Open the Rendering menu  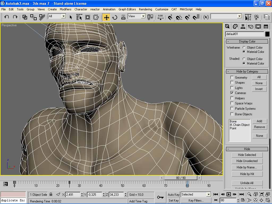tap(145, 9)
